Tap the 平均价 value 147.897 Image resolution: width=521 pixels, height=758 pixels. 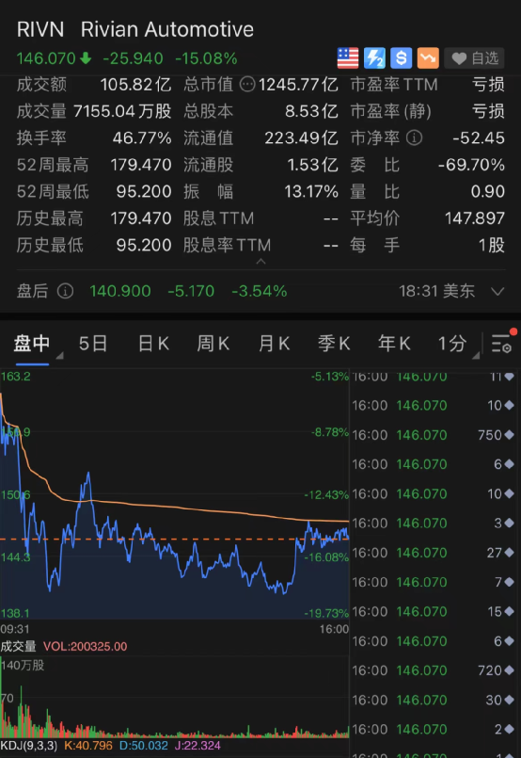pos(475,218)
